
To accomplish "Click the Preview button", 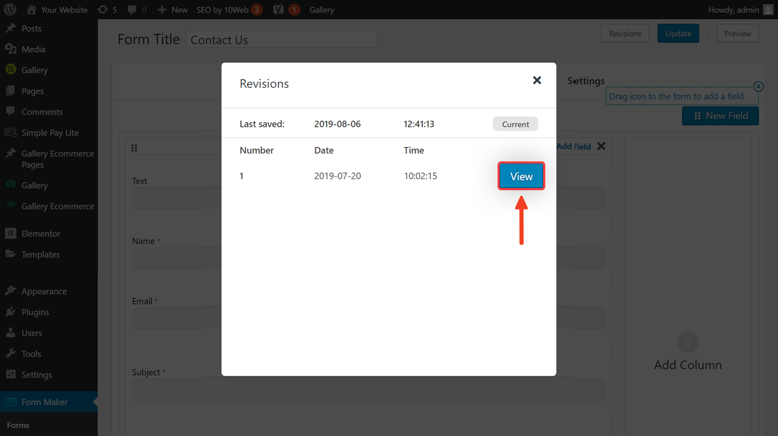I will coord(738,34).
